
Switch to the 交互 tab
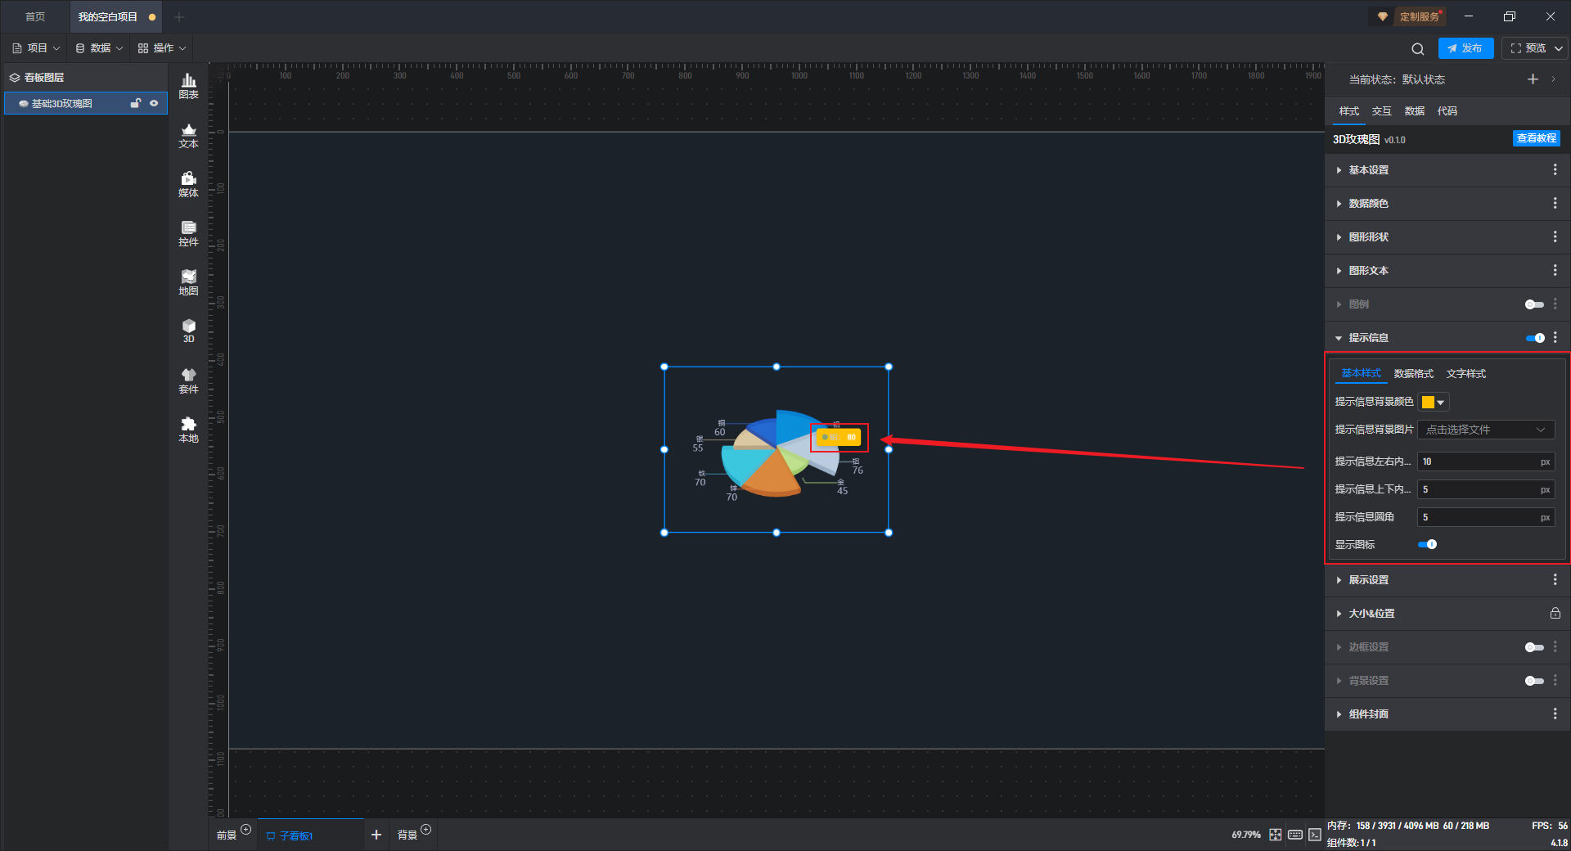1381,111
